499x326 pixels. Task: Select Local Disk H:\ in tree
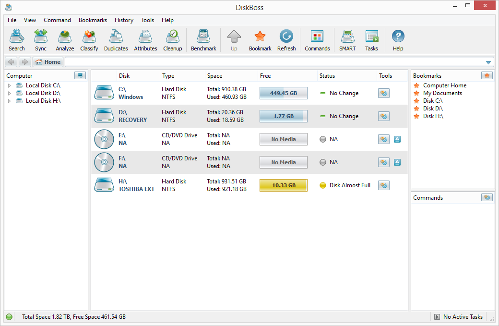pos(43,101)
